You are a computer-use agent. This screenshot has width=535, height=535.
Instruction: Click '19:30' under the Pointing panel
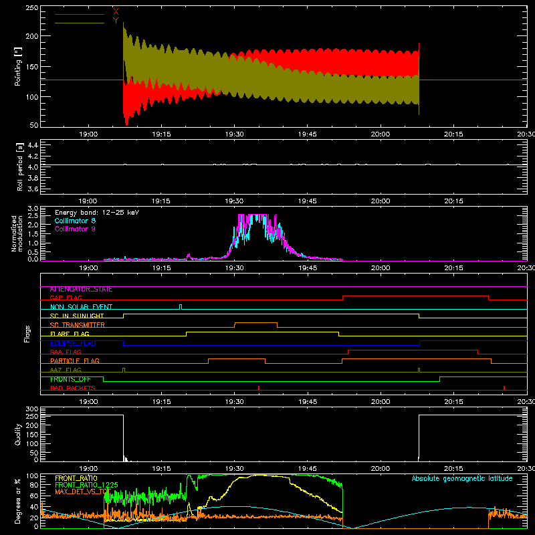point(235,134)
